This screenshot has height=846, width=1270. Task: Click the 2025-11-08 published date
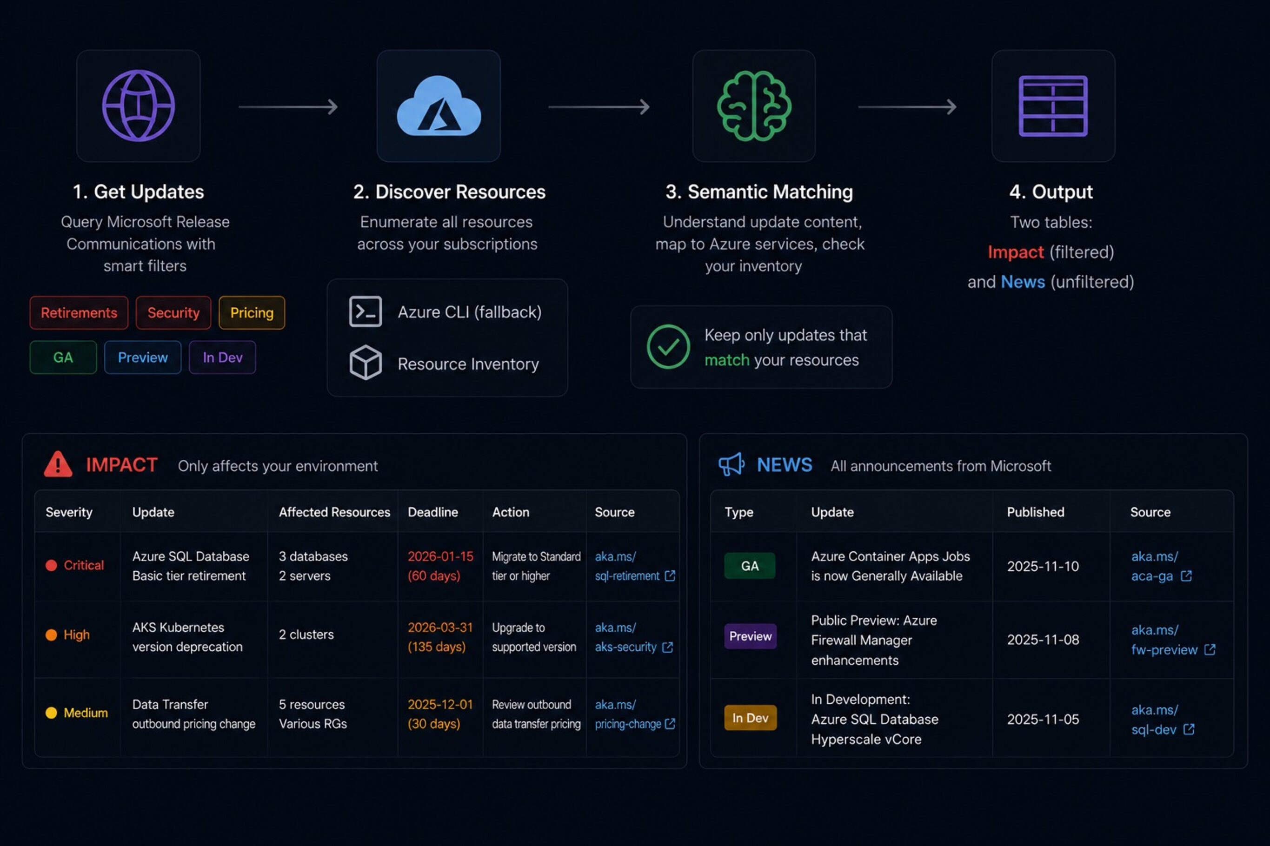tap(1043, 639)
